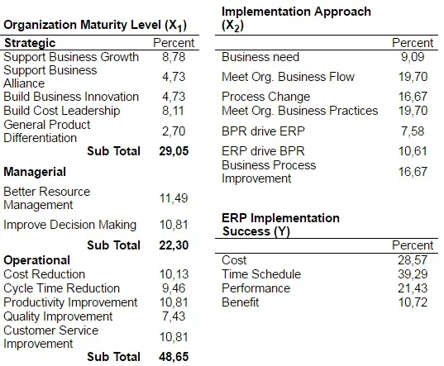The width and height of the screenshot is (444, 366).
Task: Select the Business Process Improvement value 16,67
Action: pos(413,172)
